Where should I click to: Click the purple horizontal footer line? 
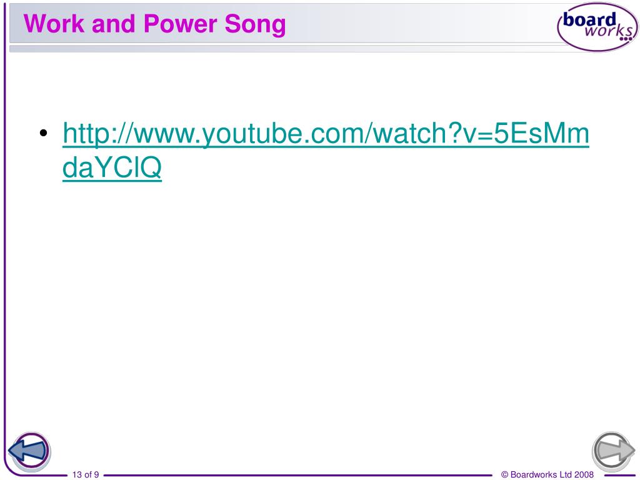pos(298,475)
